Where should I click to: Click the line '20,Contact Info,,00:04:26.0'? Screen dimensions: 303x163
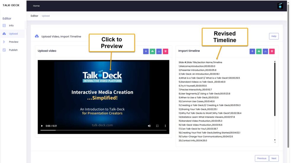pyautogui.click(x=193, y=141)
